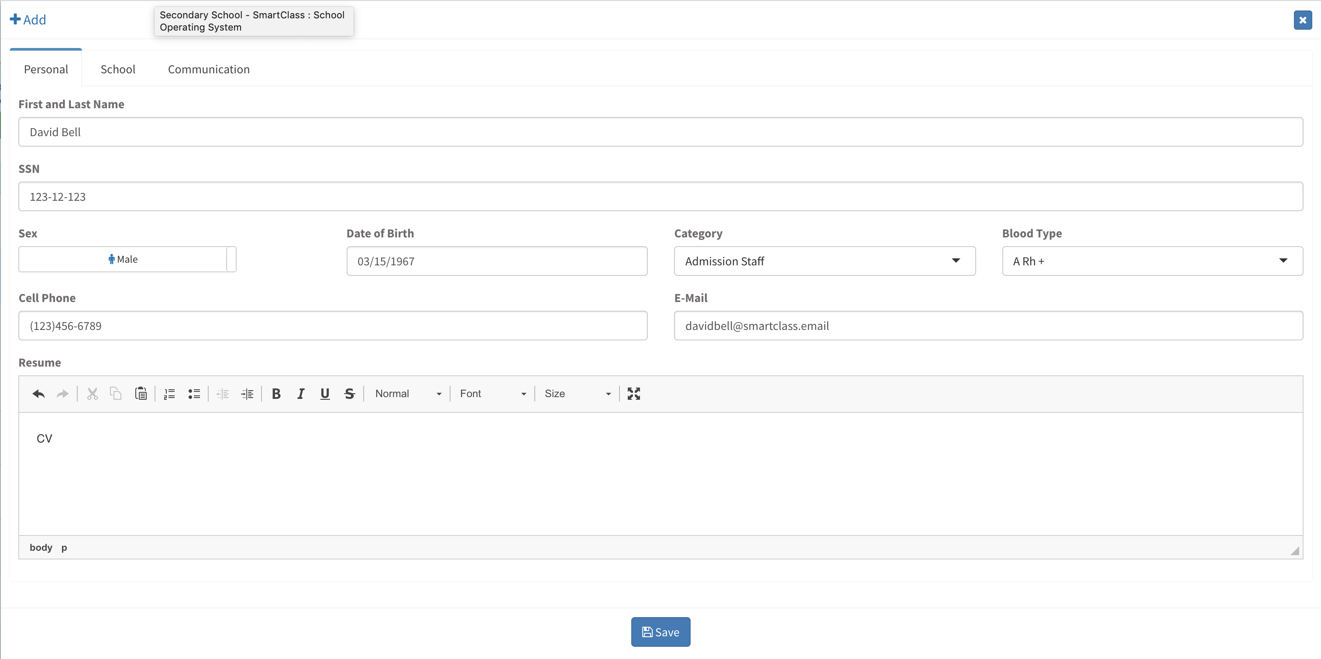1321x659 pixels.
Task: Click the E-Mail input field
Action: (987, 326)
